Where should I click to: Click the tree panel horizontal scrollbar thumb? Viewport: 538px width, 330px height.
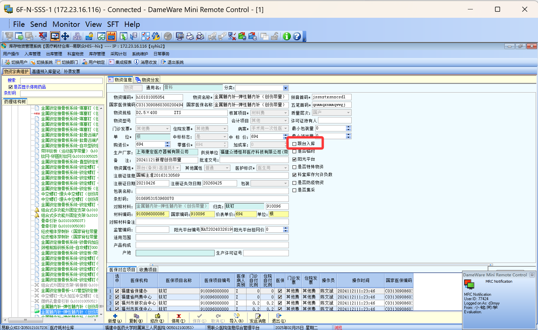[x=25, y=320]
